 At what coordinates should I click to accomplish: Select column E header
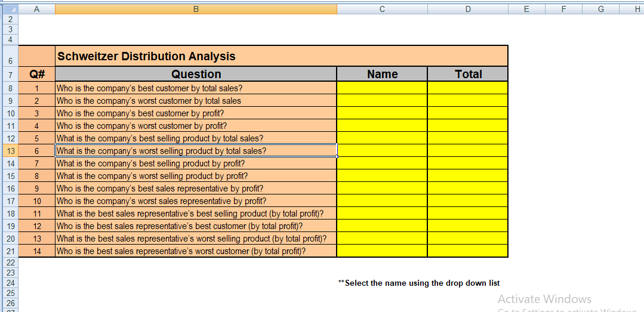(x=526, y=9)
